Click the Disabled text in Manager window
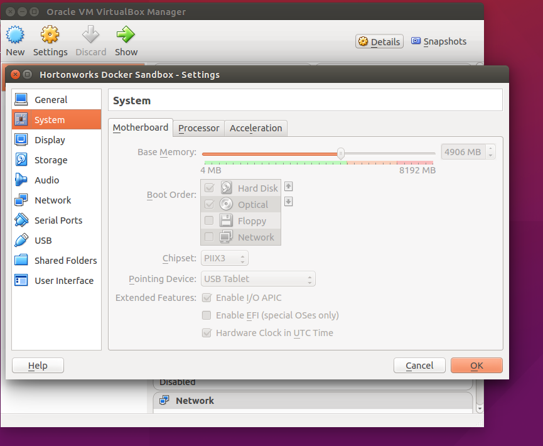The image size is (543, 446). (x=177, y=383)
